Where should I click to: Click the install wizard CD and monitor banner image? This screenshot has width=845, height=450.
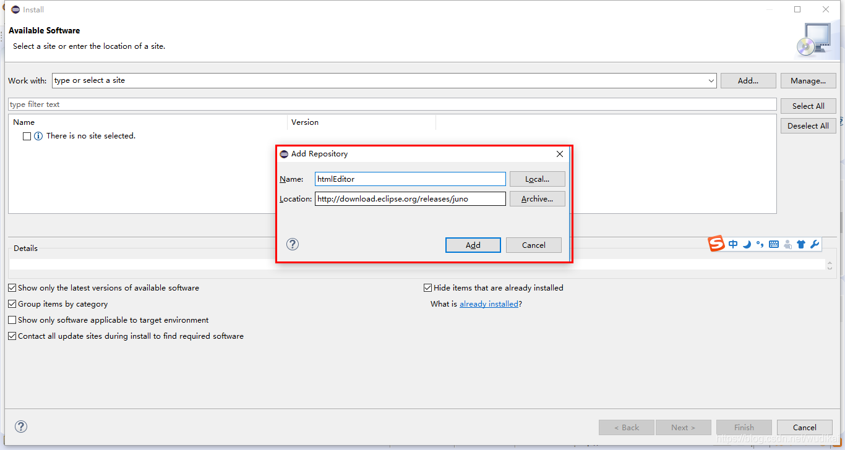coord(813,40)
